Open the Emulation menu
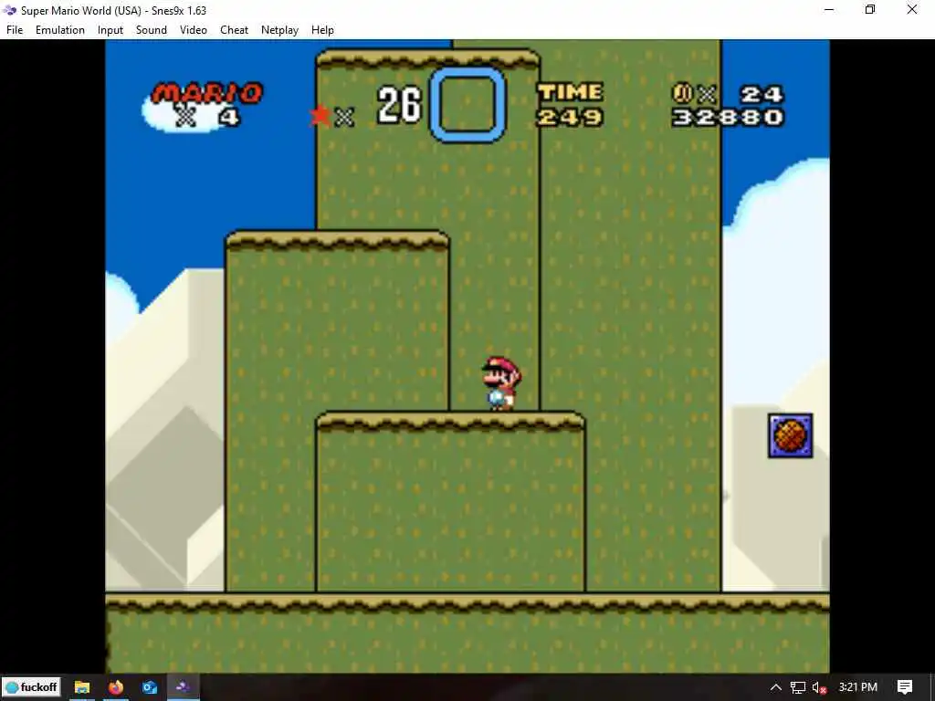 (59, 30)
